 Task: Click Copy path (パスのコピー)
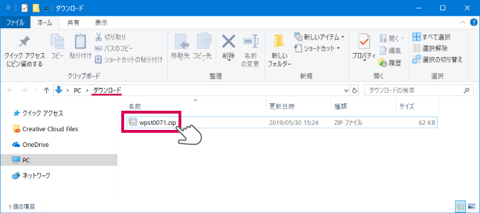(x=114, y=48)
